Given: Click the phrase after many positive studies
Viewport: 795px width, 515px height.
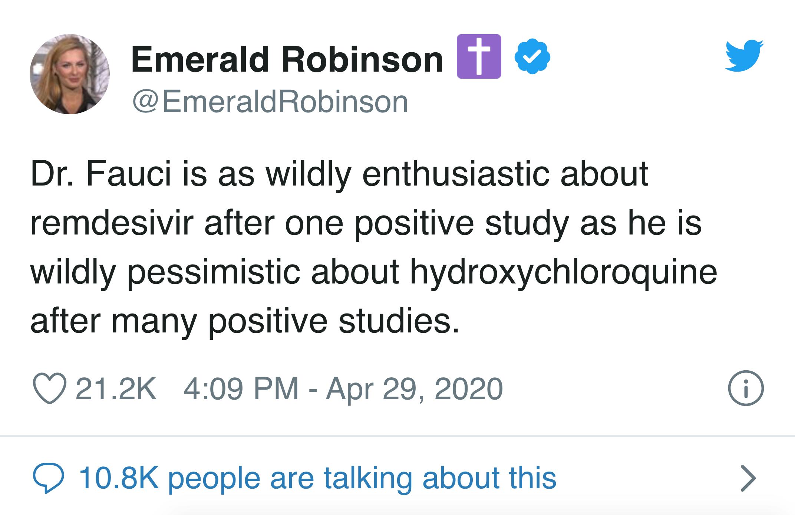Looking at the screenshot, I should click(x=245, y=322).
